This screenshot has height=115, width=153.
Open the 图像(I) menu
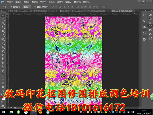(x=26, y=2)
